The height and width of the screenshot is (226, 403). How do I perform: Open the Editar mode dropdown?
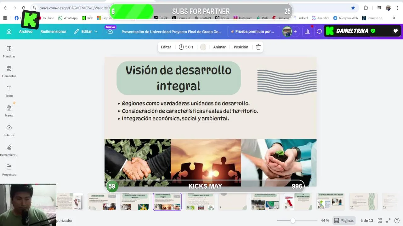pos(86,31)
